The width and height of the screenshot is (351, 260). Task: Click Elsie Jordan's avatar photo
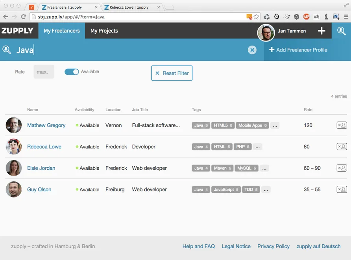(x=14, y=168)
